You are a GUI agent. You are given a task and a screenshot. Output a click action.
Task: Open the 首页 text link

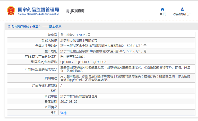162,14
